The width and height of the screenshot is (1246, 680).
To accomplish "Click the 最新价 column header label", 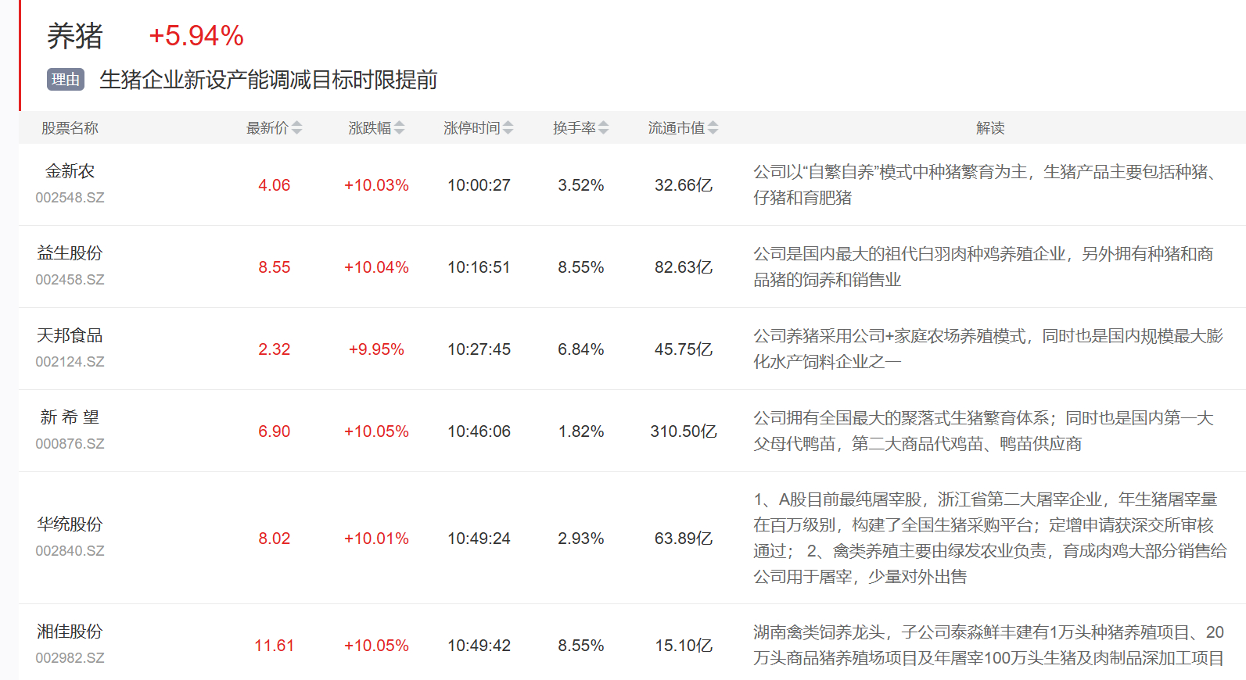I will [x=268, y=128].
